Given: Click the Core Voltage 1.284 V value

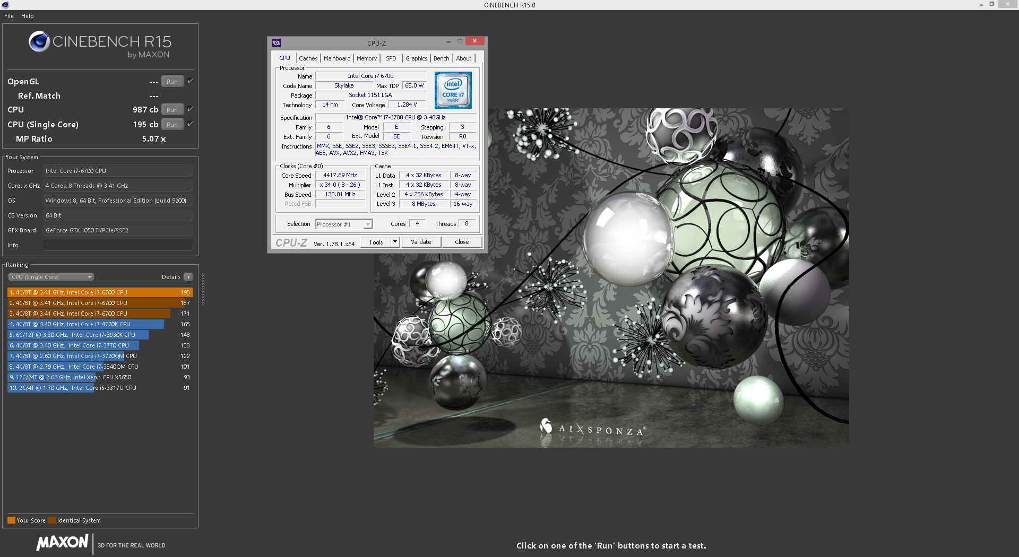Looking at the screenshot, I should click(407, 105).
